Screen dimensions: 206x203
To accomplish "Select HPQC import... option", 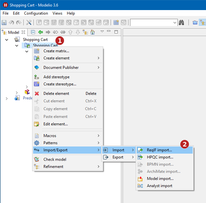I will pyautogui.click(x=164, y=157).
